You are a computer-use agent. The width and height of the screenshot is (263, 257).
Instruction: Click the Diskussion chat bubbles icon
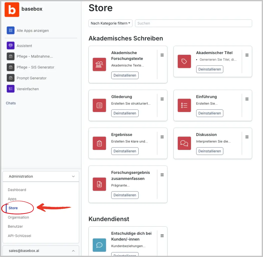pos(184,143)
